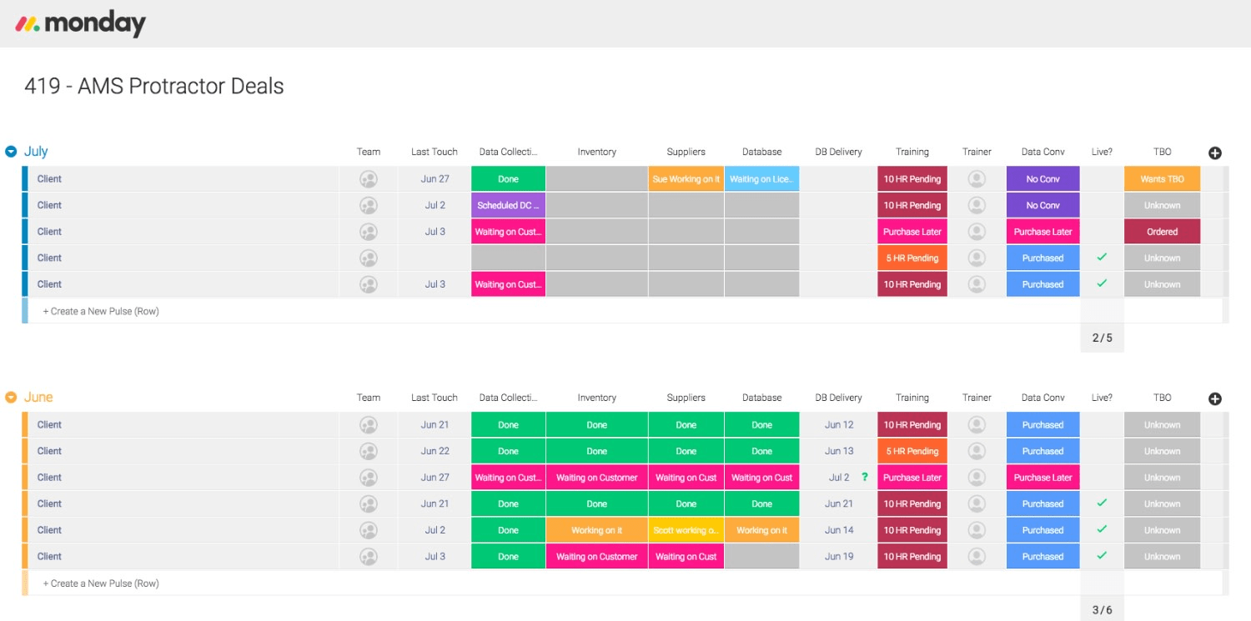Click Trainer avatar in July row with Scheduled DC
Screen dimensions: 1251x621
tap(977, 205)
